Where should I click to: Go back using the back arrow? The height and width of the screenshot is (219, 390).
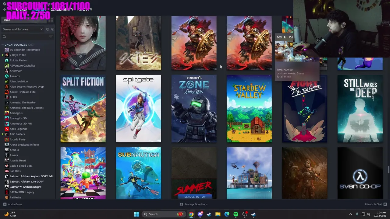pyautogui.click(x=4, y=10)
